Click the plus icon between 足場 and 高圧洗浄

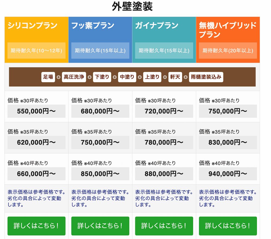[x=59, y=77]
